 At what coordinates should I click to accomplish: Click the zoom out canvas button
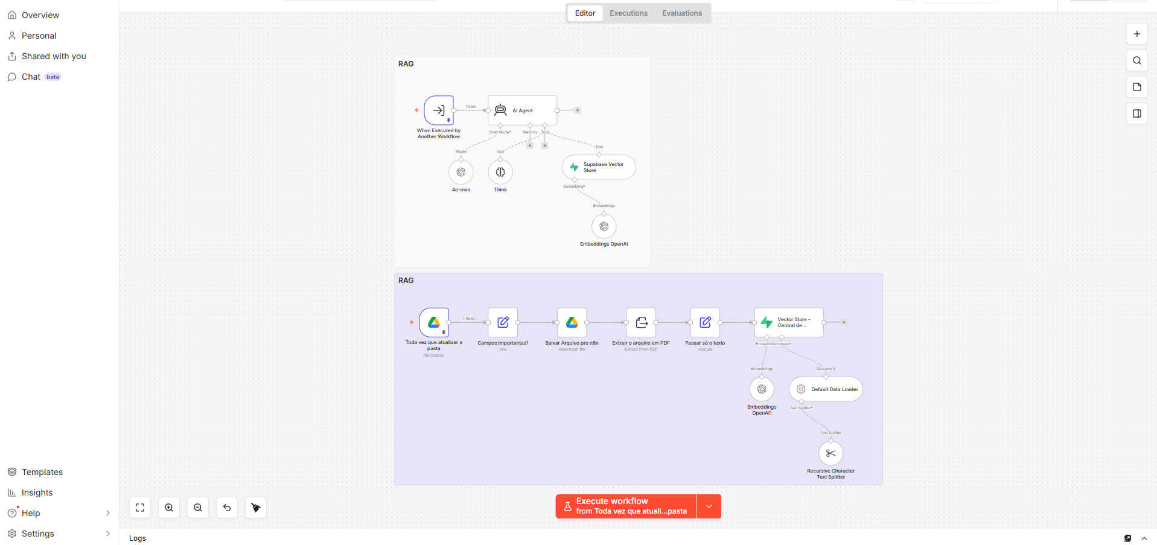[198, 508]
